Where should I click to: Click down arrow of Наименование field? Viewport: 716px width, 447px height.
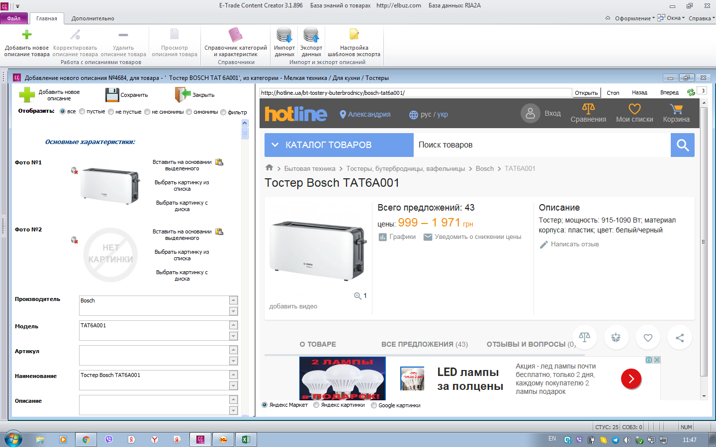click(x=233, y=386)
